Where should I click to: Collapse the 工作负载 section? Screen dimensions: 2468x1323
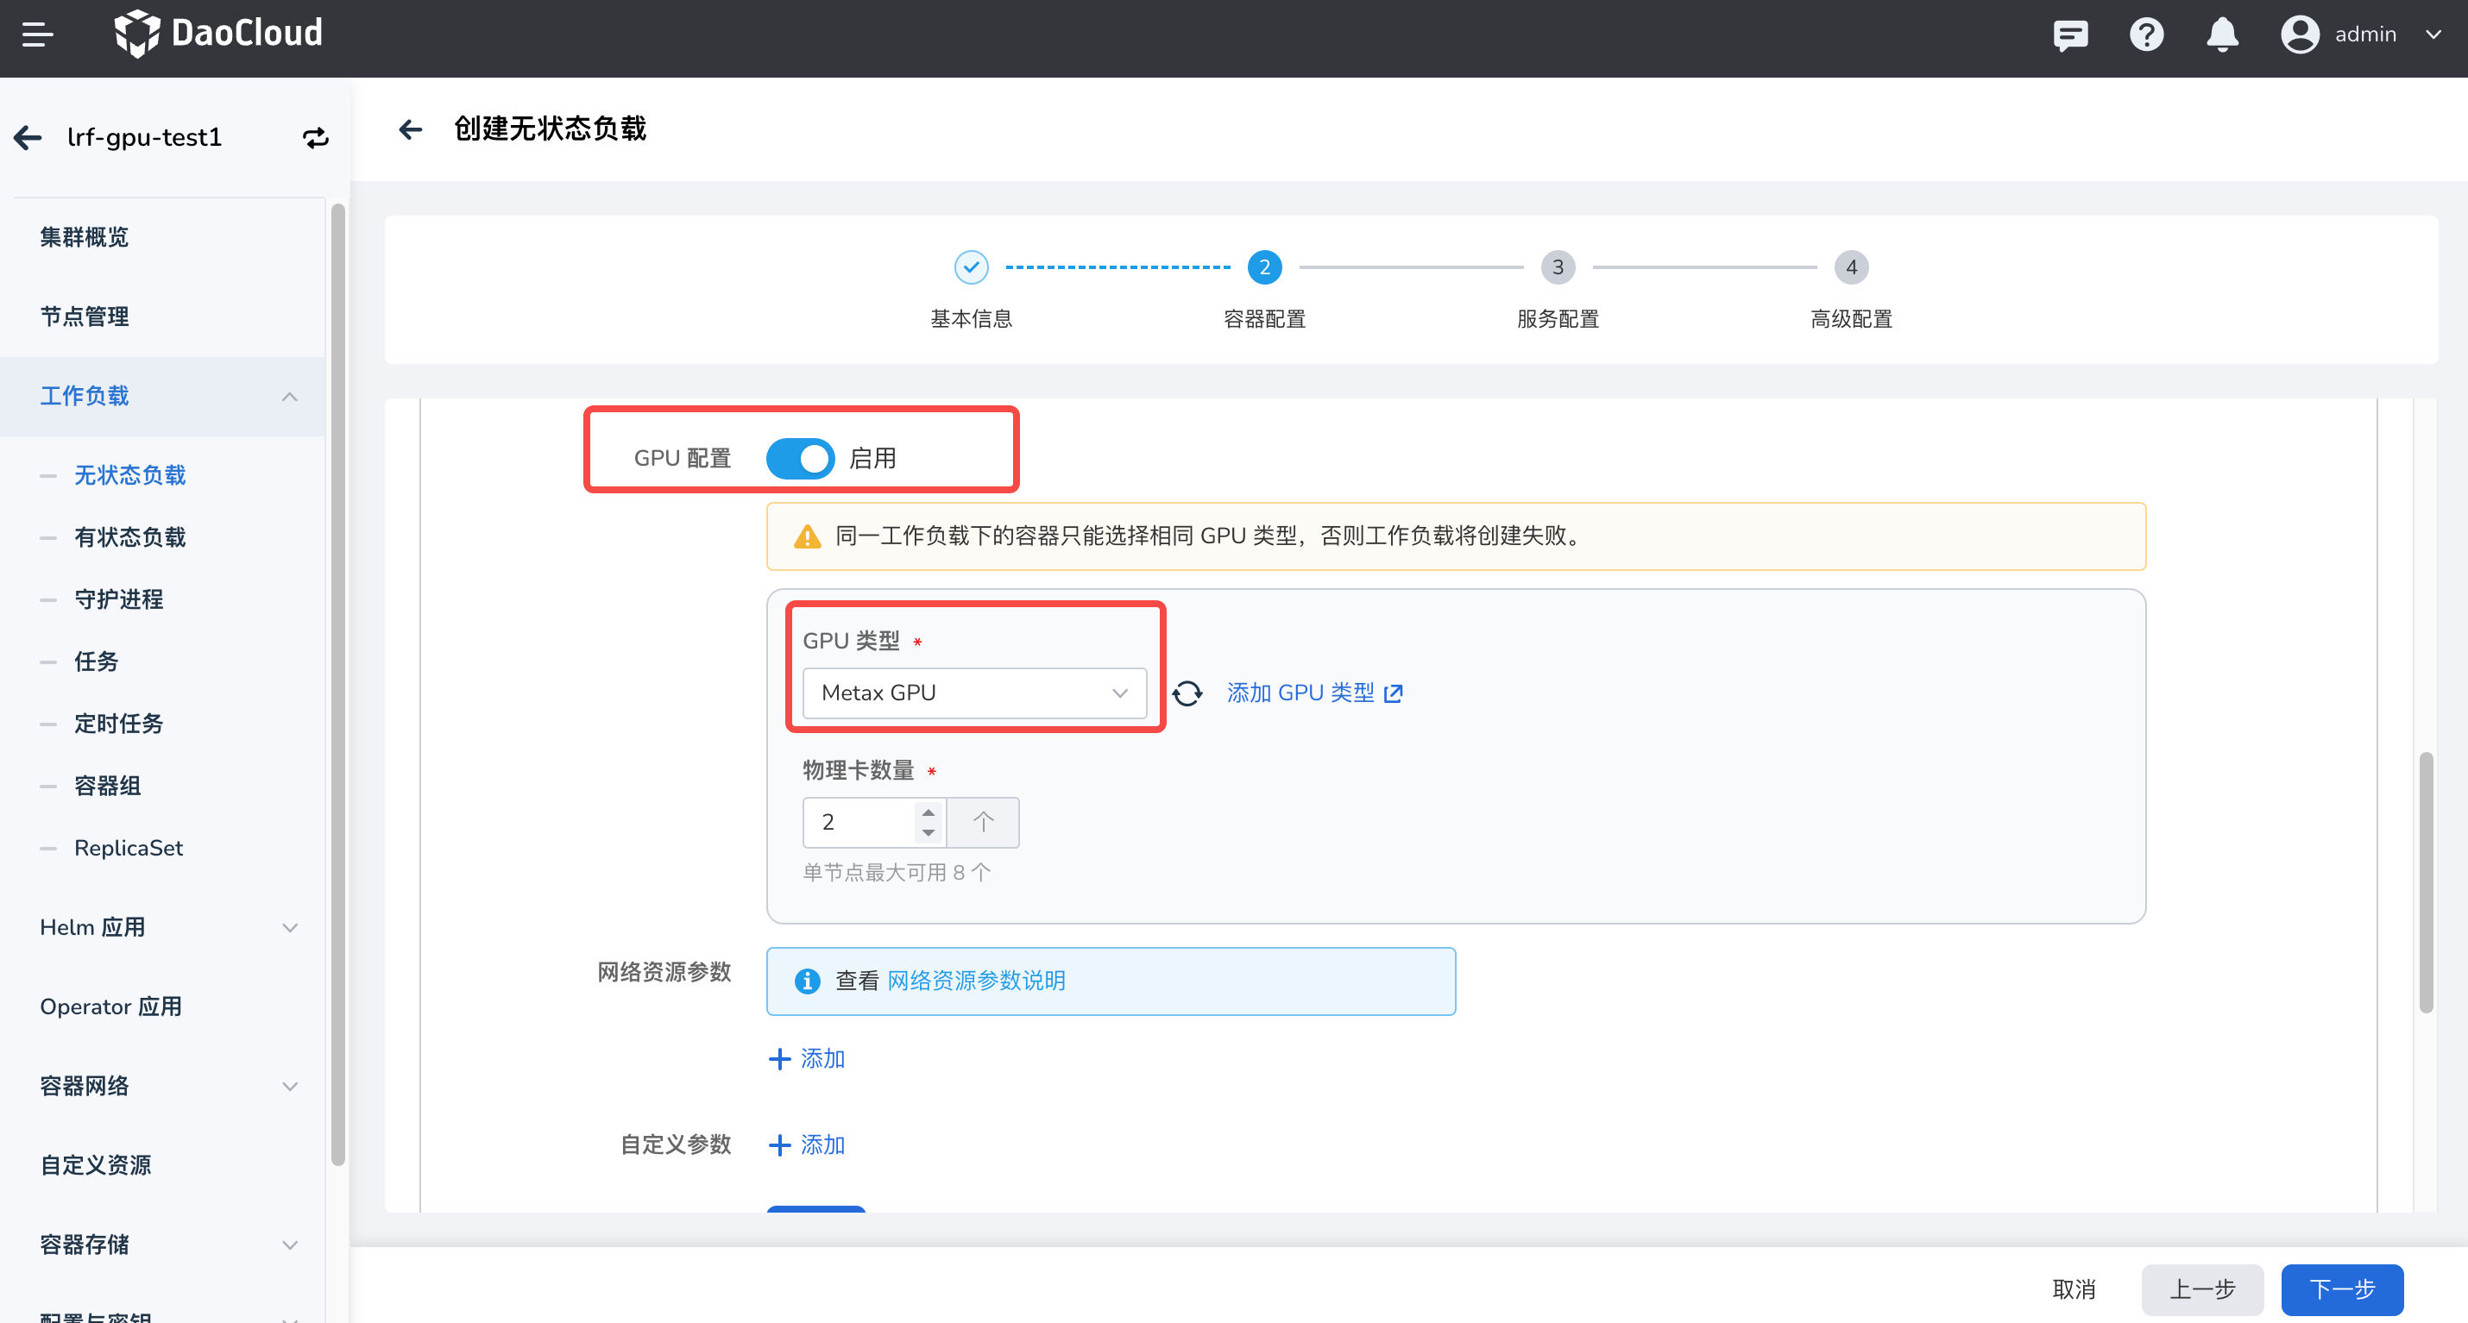click(x=289, y=395)
